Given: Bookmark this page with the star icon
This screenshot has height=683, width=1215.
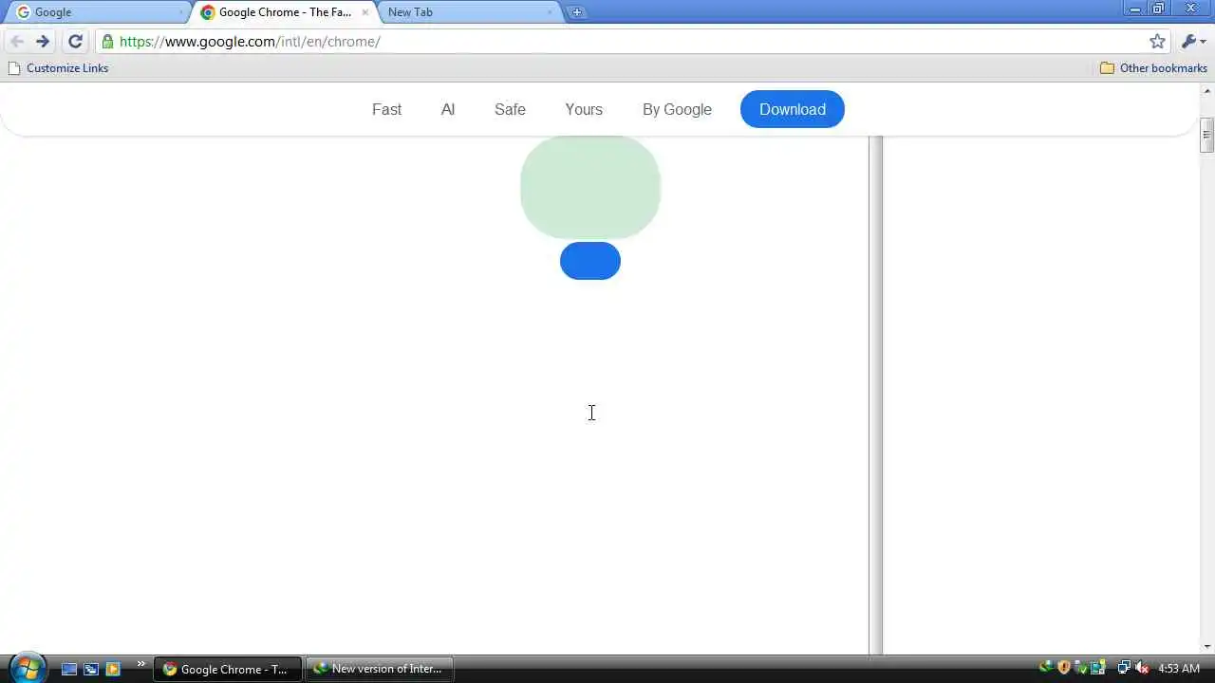Looking at the screenshot, I should [x=1157, y=42].
